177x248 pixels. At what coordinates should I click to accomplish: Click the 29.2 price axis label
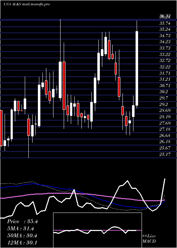tap(164, 105)
